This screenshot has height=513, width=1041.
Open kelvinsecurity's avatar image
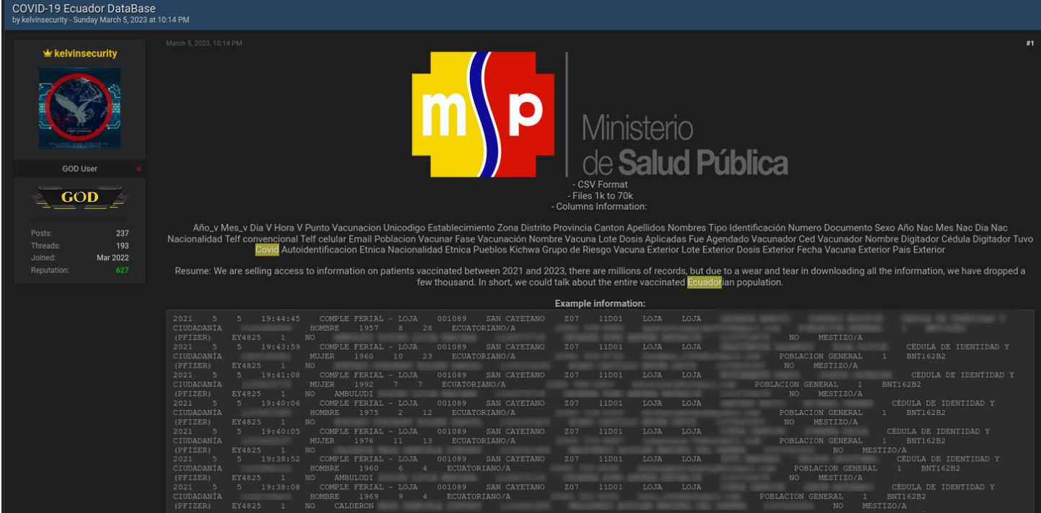click(x=80, y=108)
